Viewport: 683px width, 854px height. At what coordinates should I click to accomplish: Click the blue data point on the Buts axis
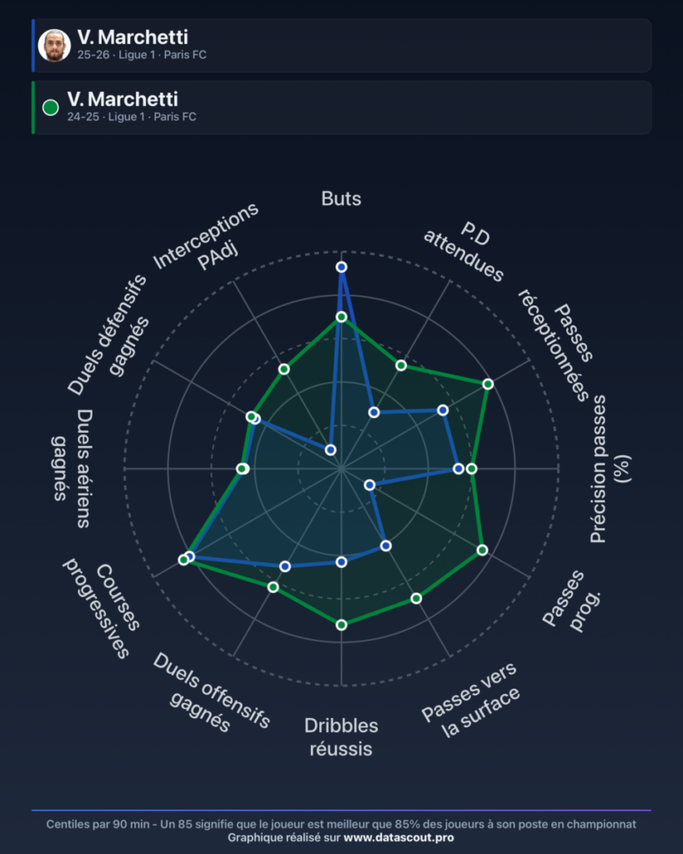[342, 267]
